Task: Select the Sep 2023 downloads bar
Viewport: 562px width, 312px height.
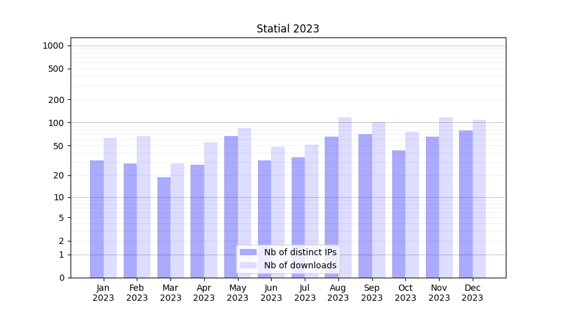Action: pos(378,200)
